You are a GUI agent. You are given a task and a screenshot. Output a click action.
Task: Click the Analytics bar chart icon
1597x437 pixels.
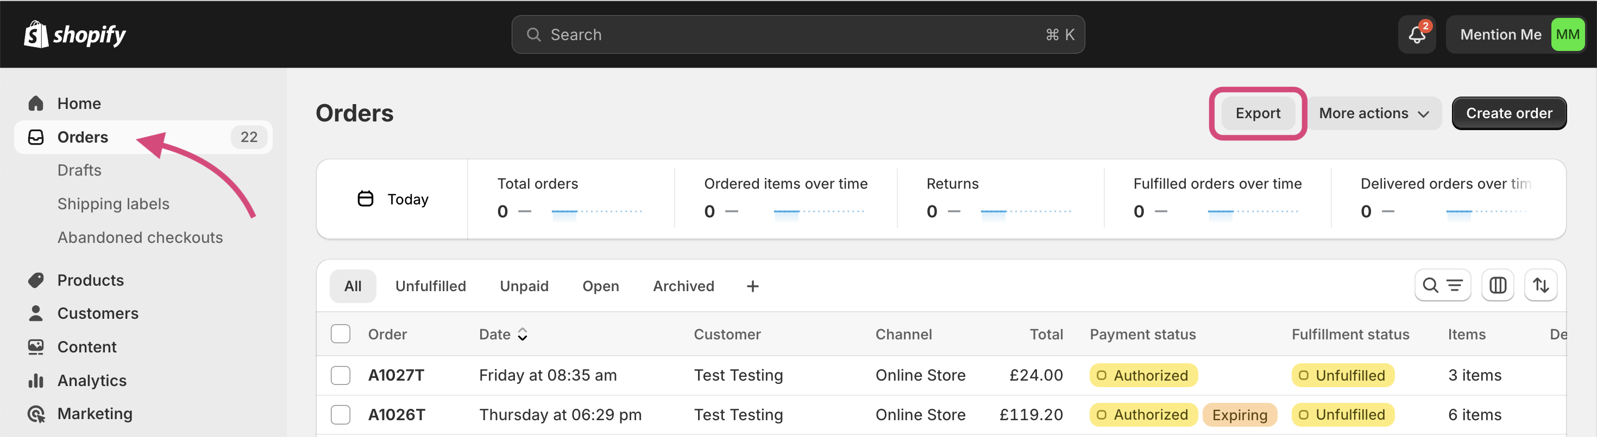click(36, 380)
